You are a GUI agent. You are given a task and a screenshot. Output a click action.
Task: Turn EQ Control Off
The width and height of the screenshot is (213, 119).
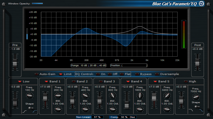[x=110, y=74]
